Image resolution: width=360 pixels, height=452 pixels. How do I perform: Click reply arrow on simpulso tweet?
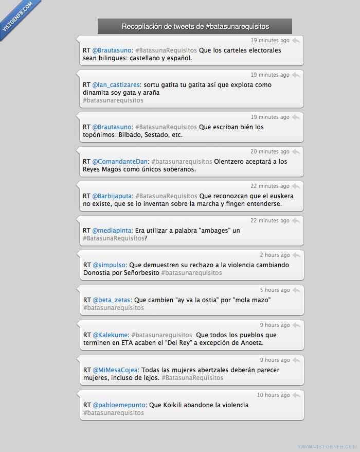click(296, 255)
